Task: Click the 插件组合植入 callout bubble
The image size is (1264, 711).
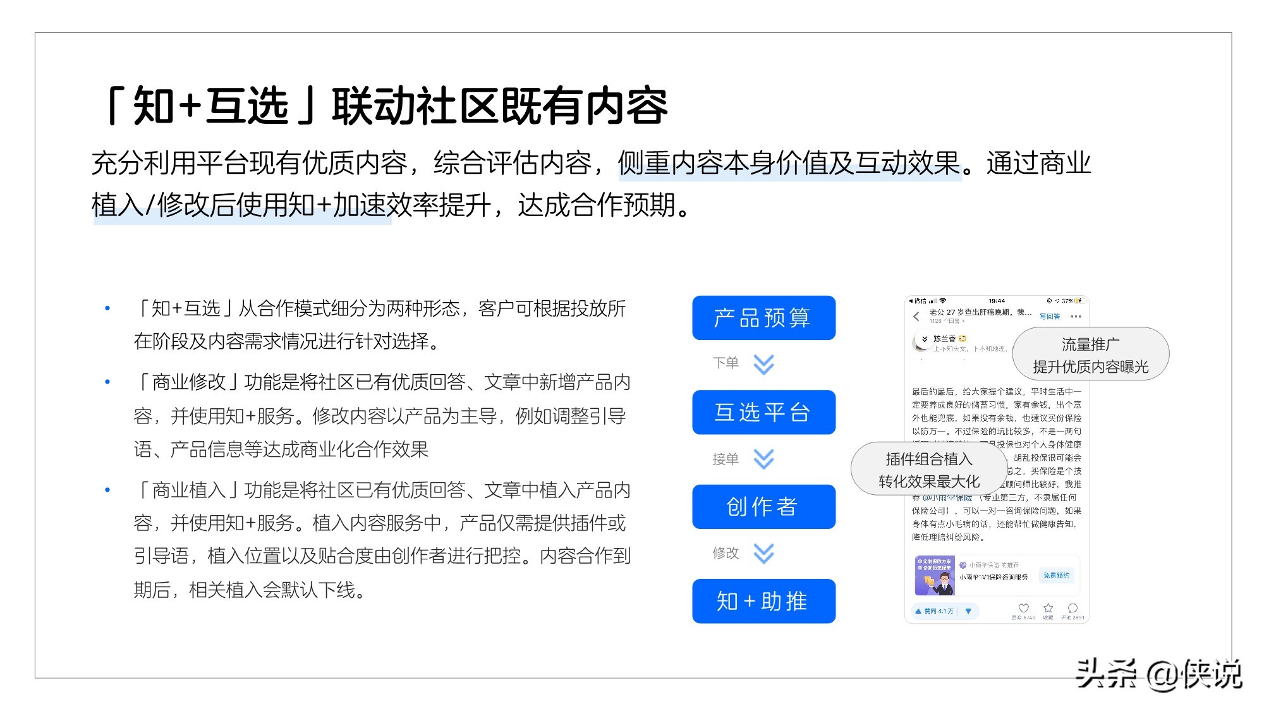Action: tap(928, 469)
